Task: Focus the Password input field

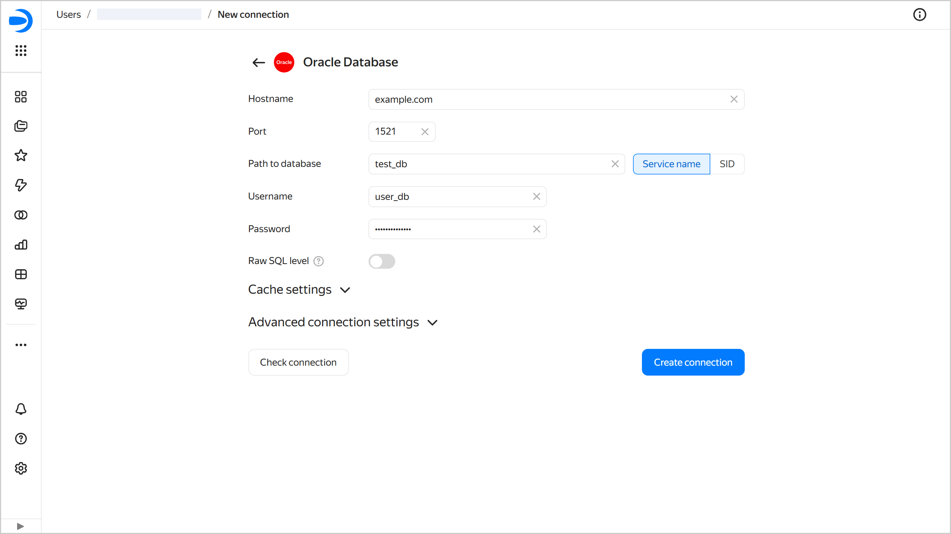Action: pyautogui.click(x=457, y=229)
